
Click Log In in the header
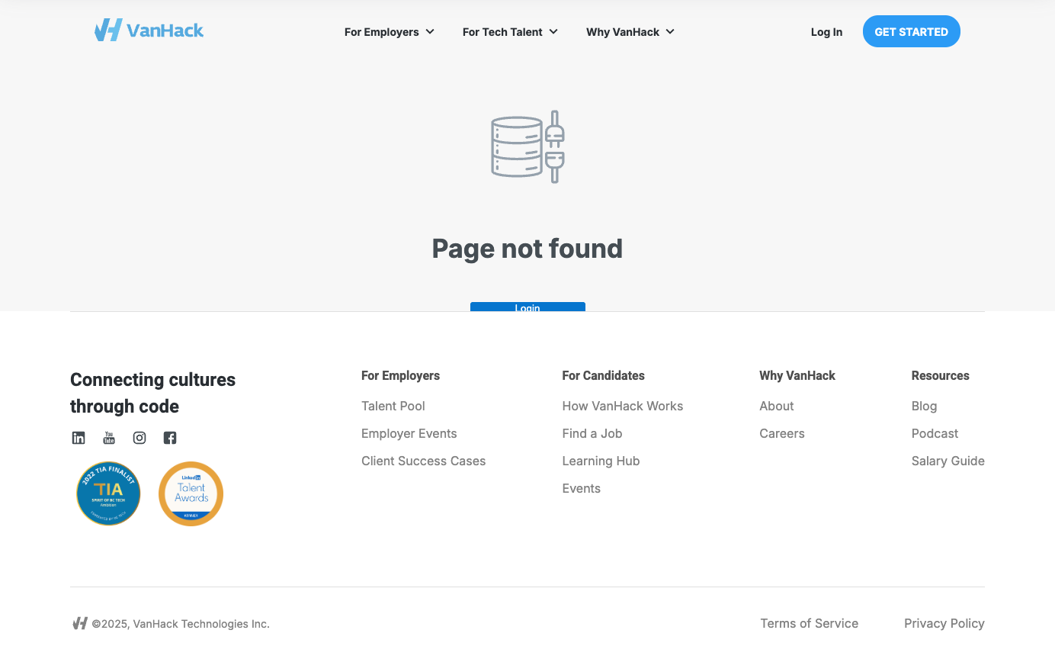point(826,32)
